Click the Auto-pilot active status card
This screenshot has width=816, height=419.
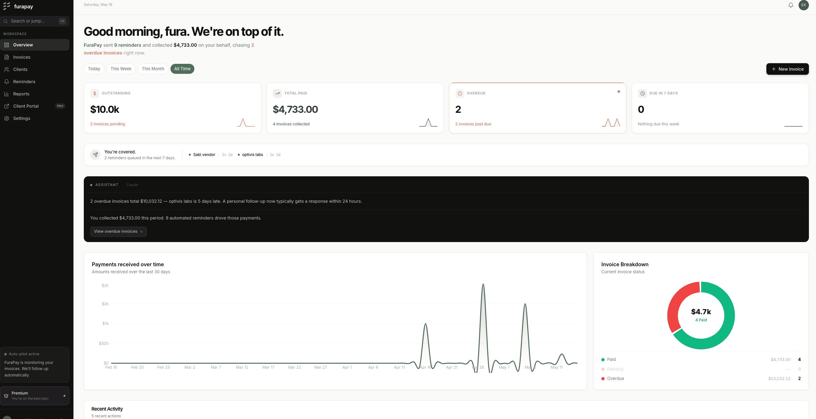point(35,365)
